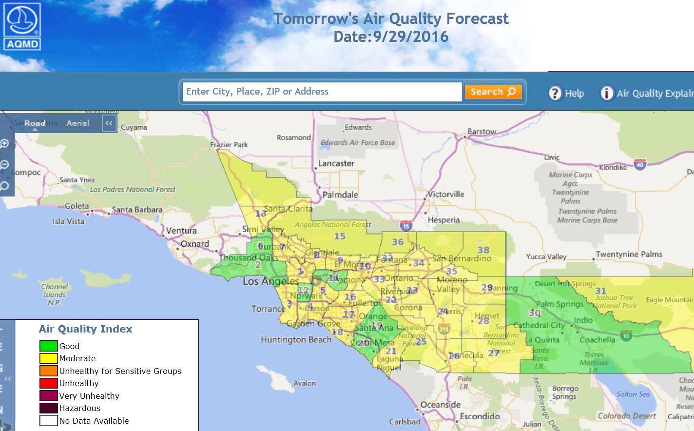Click the Tomorrow's Air Quality Forecast heading
The height and width of the screenshot is (431, 694).
pyautogui.click(x=391, y=19)
